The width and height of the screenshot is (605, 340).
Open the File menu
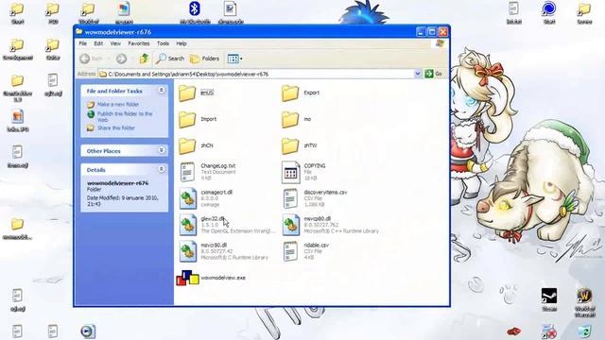pyautogui.click(x=83, y=43)
